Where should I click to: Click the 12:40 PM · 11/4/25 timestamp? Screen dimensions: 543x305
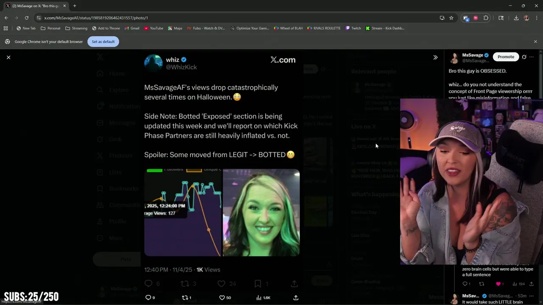(168, 269)
